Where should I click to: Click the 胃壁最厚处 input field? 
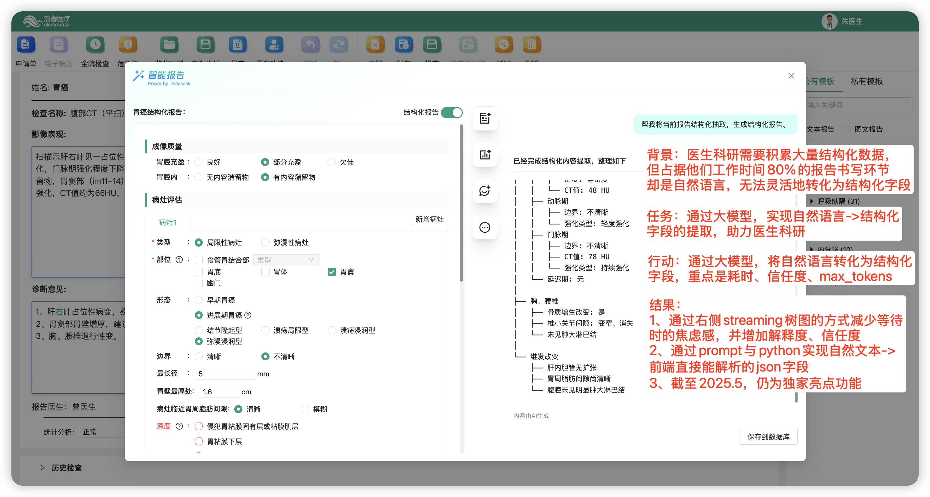click(219, 392)
